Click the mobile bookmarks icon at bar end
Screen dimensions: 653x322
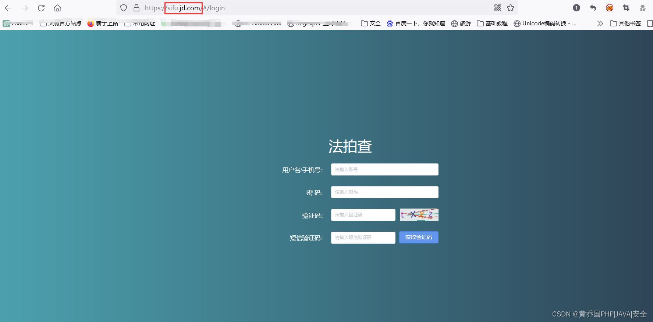coord(650,23)
